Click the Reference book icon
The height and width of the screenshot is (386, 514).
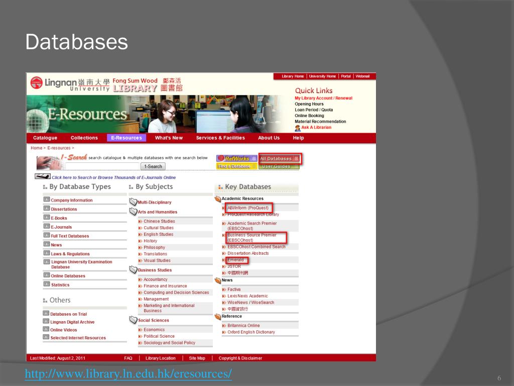pos(218,317)
